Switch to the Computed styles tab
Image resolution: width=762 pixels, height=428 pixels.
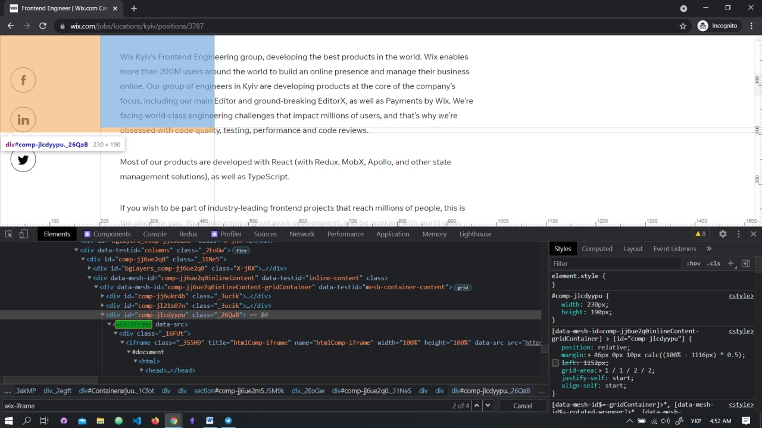(597, 249)
